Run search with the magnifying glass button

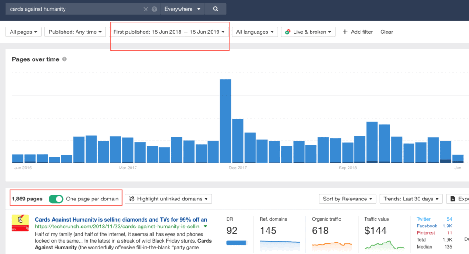pos(216,9)
